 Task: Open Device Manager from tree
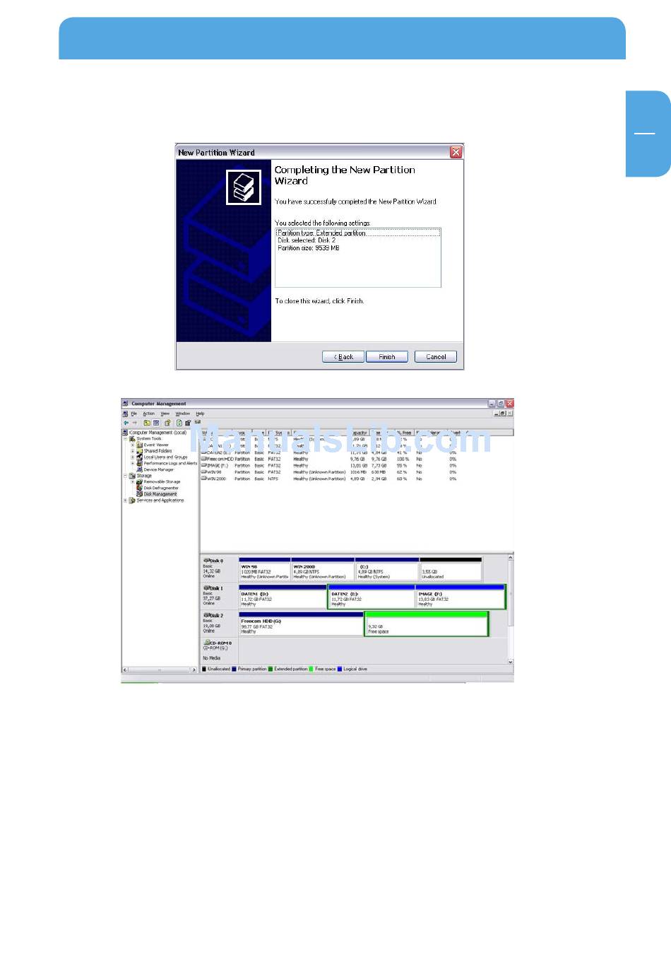pos(158,469)
